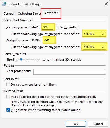This screenshot has width=110, height=128.
Task: Select the Advanced tab
Action: [51, 13]
